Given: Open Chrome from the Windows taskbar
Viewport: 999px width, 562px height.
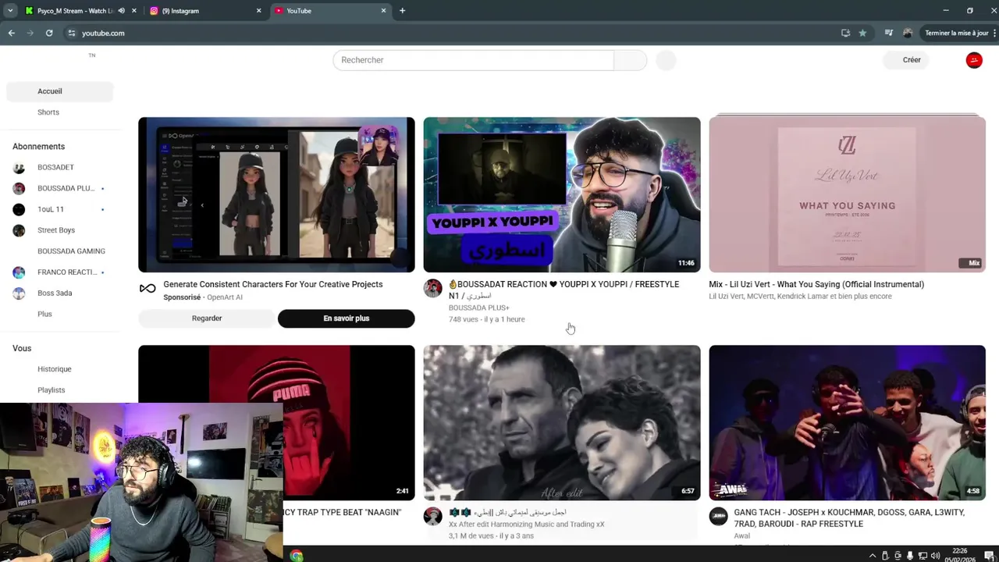Looking at the screenshot, I should click(x=296, y=556).
